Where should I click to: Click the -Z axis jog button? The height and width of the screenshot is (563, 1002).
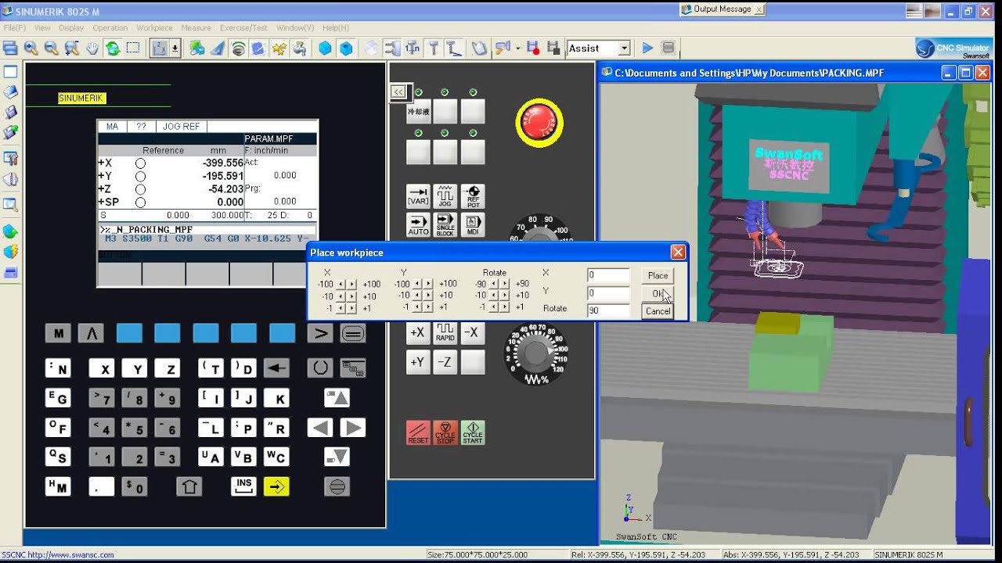[445, 362]
